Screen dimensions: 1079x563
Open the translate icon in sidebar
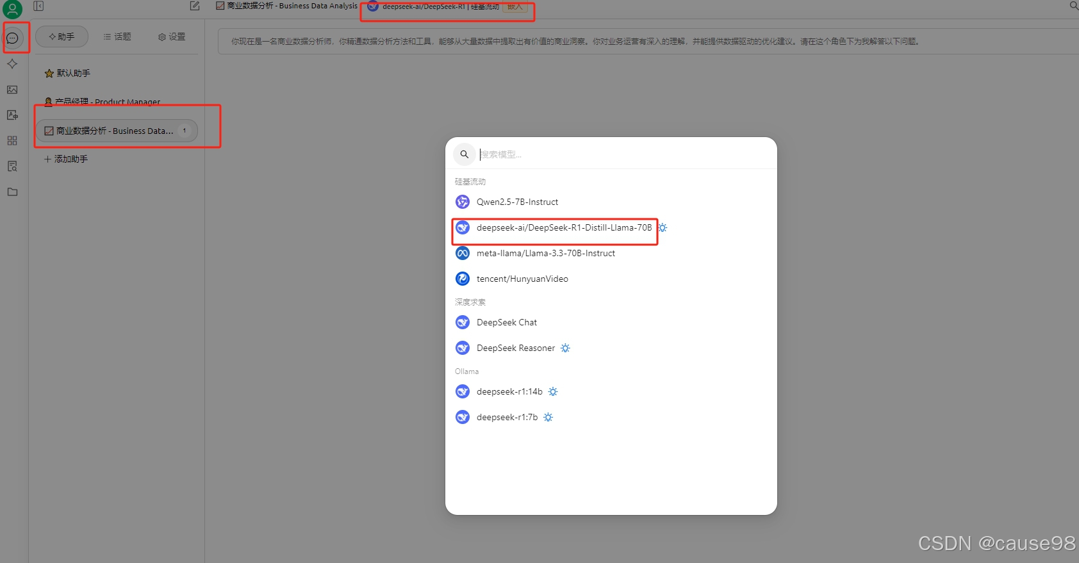tap(12, 115)
